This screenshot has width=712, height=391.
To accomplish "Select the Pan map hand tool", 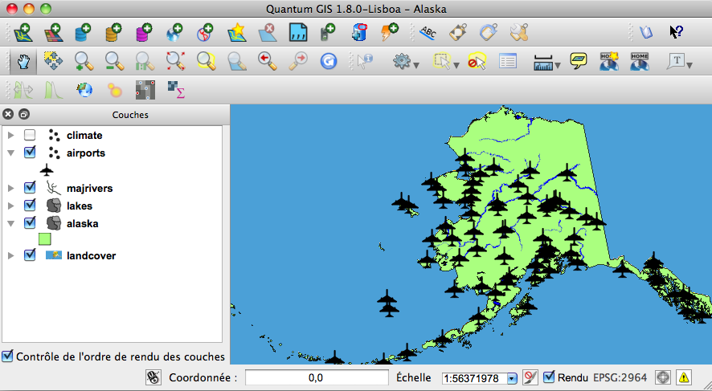I will coord(23,61).
